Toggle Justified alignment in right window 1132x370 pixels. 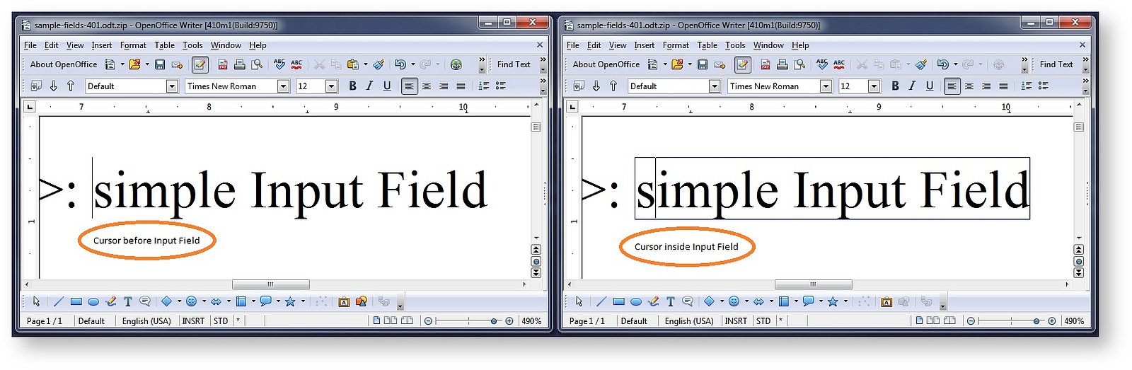click(1003, 86)
